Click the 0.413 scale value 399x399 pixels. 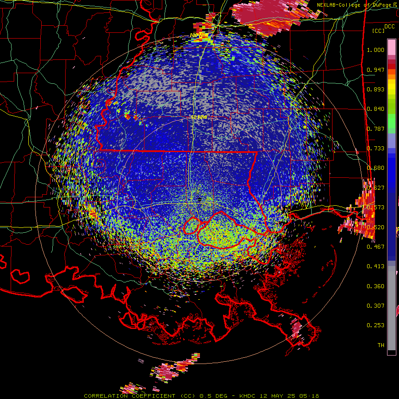(x=376, y=266)
